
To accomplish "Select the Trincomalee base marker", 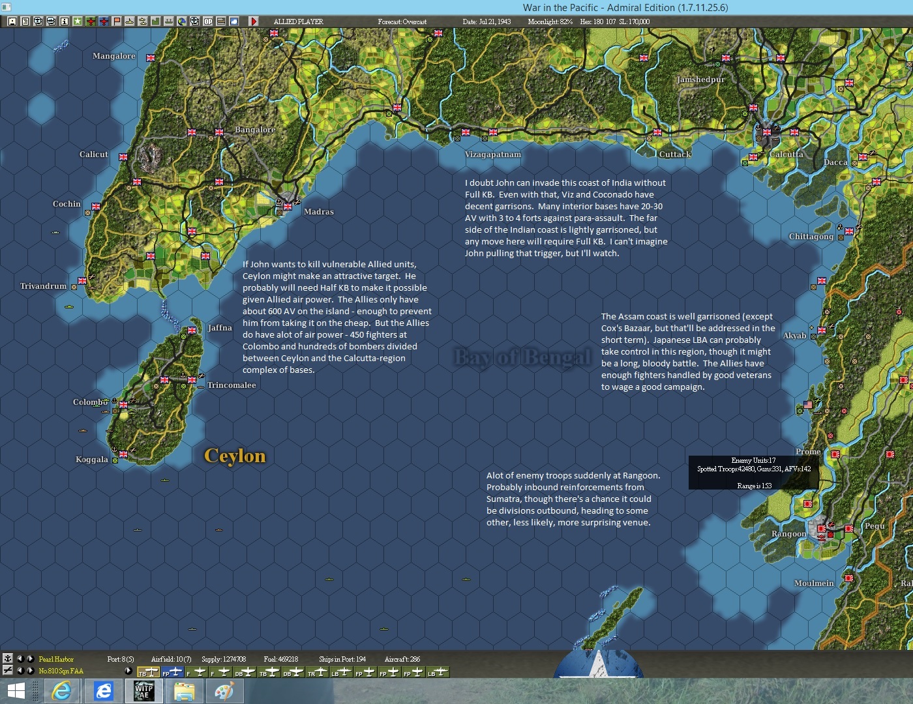I will pos(192,379).
